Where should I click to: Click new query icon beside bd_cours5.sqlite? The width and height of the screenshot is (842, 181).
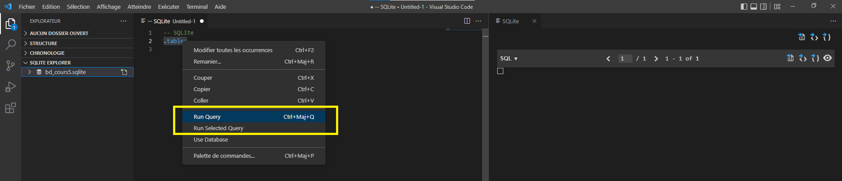coord(124,72)
